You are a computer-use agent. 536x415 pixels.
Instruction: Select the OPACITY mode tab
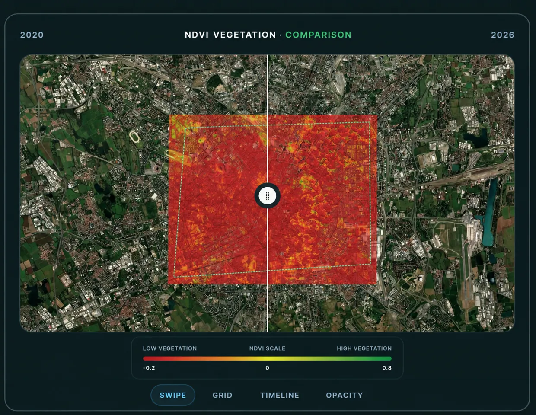(345, 395)
